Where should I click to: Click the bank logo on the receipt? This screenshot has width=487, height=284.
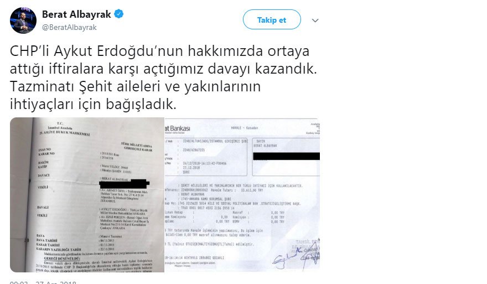click(x=177, y=128)
